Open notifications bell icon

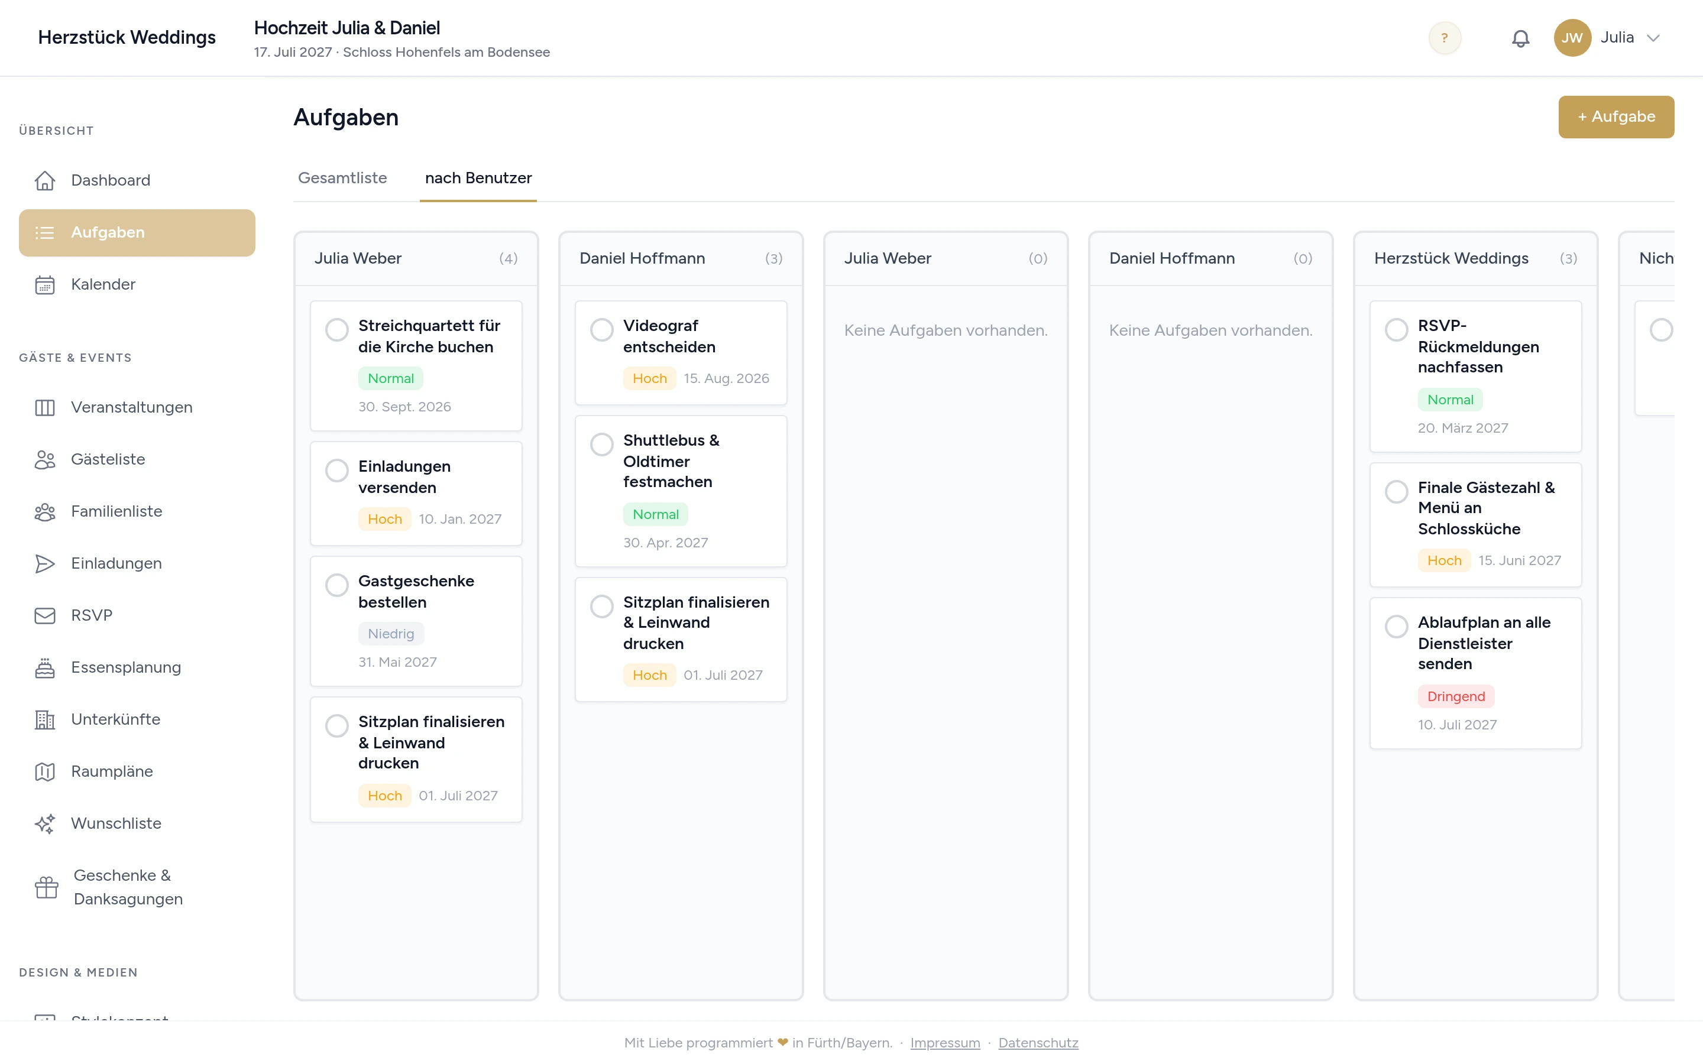coord(1520,38)
